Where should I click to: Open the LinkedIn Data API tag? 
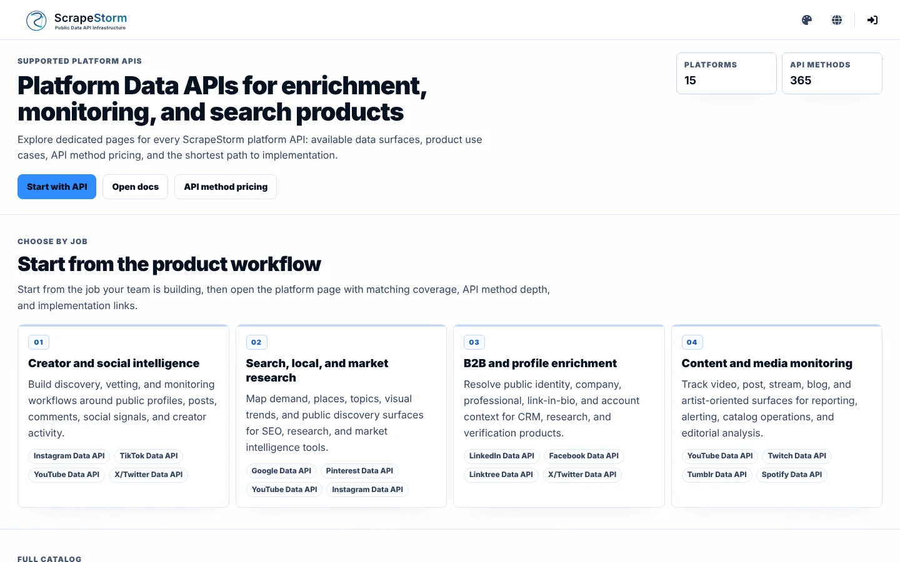pos(502,456)
